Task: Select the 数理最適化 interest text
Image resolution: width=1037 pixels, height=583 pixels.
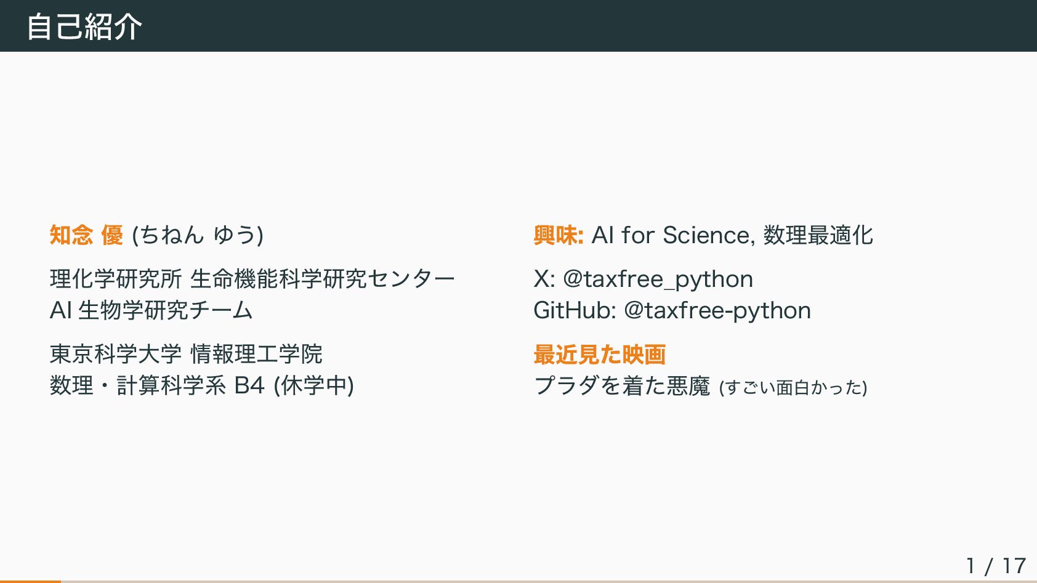Action: point(818,235)
